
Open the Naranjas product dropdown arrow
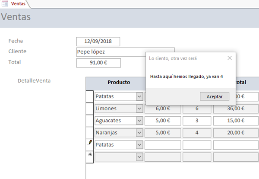[x=139, y=133]
